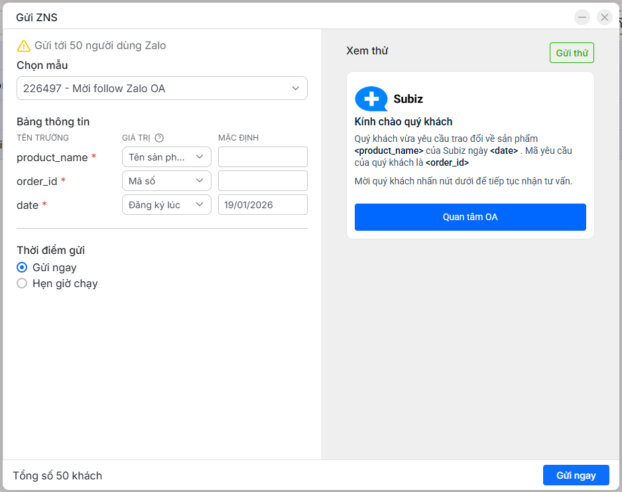Click the order_id default value field
This screenshot has width=622, height=492.
tap(263, 181)
